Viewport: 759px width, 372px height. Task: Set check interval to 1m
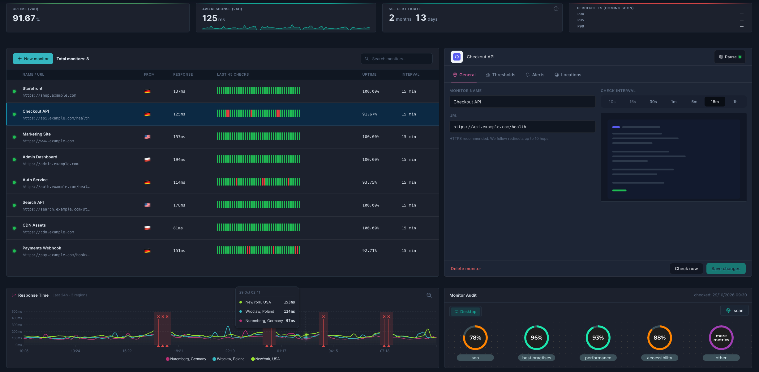click(x=674, y=102)
